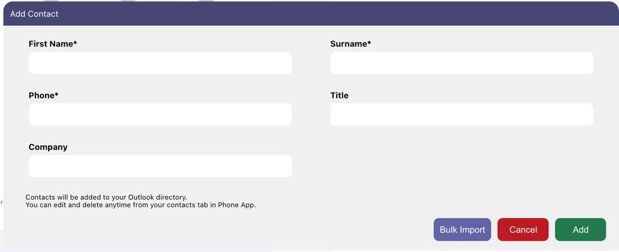Click into the Title text field

click(461, 115)
